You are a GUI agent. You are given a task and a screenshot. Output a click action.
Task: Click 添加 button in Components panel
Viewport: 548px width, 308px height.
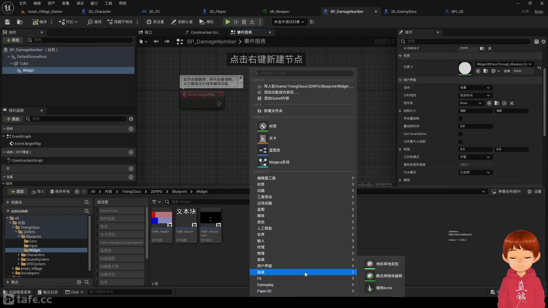[x=13, y=40]
